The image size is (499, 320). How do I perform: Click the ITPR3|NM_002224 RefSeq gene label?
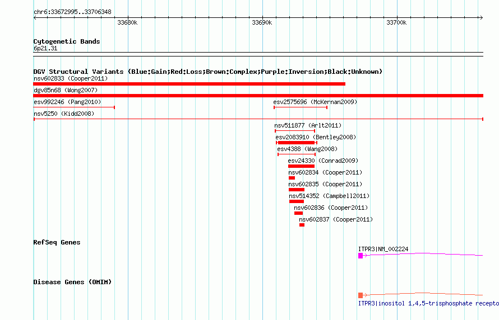[383, 249]
